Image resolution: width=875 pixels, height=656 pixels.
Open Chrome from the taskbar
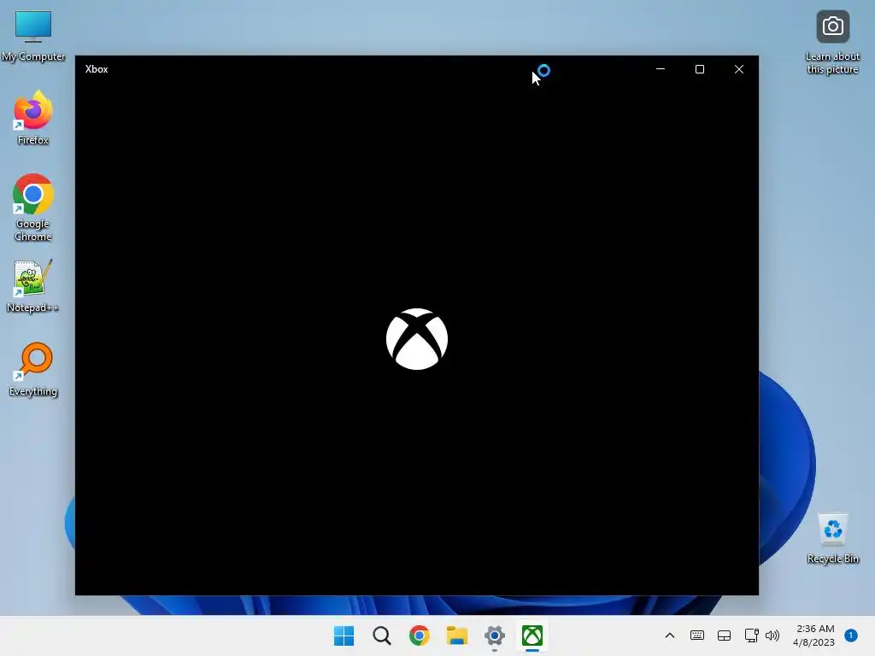pyautogui.click(x=419, y=635)
